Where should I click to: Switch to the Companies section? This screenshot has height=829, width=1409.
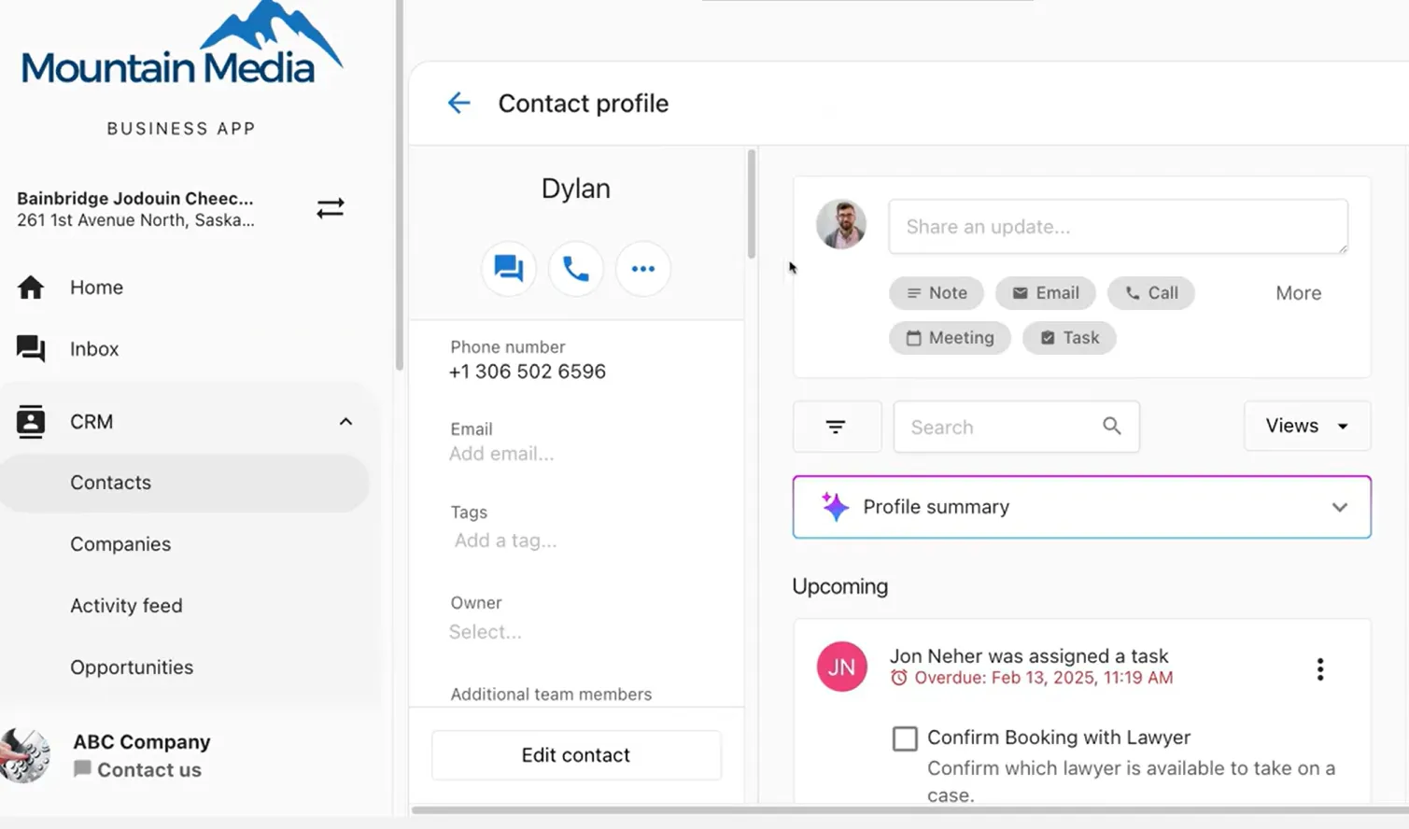(120, 544)
